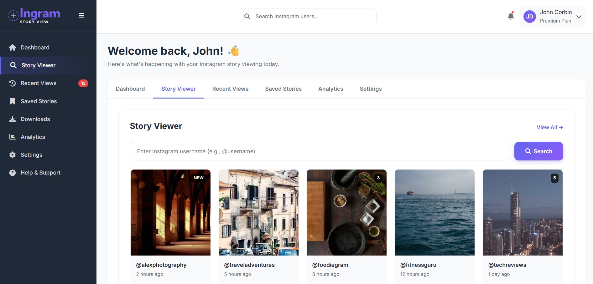
Task: Select the Story Viewer magnifier icon in sidebar
Action: point(13,65)
